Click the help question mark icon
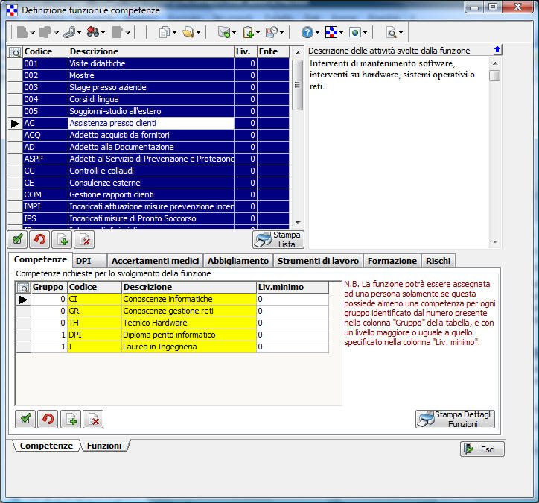Screen dimensions: 539x503 307,32
